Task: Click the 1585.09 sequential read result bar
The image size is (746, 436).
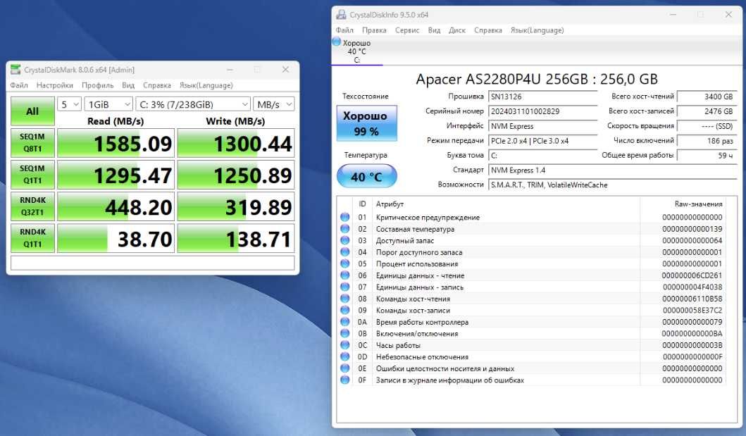Action: (x=116, y=143)
